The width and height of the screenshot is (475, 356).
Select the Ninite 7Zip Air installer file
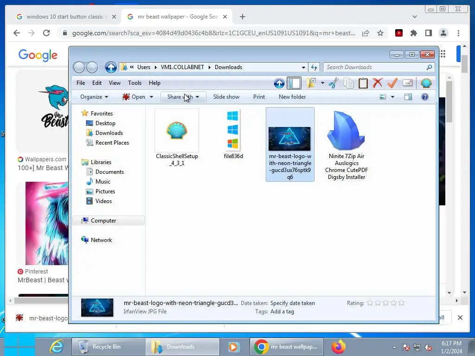pyautogui.click(x=346, y=145)
